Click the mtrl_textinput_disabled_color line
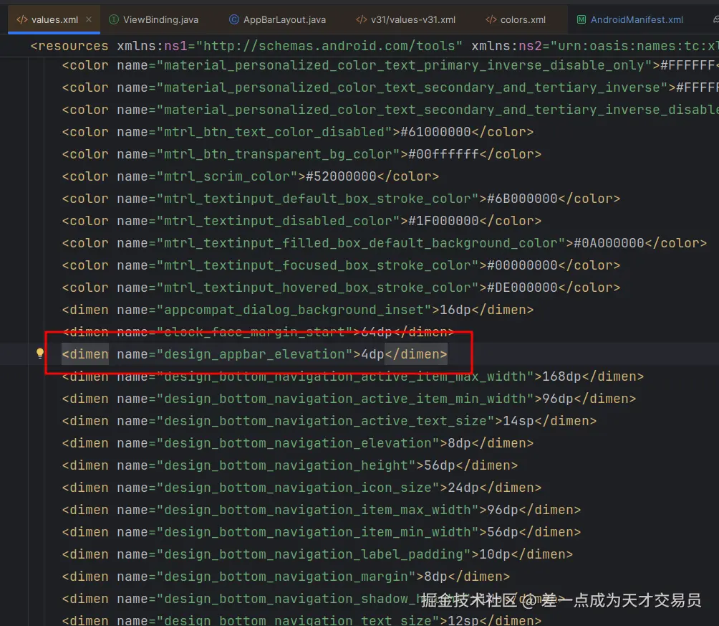Image resolution: width=719 pixels, height=626 pixels. coord(301,221)
